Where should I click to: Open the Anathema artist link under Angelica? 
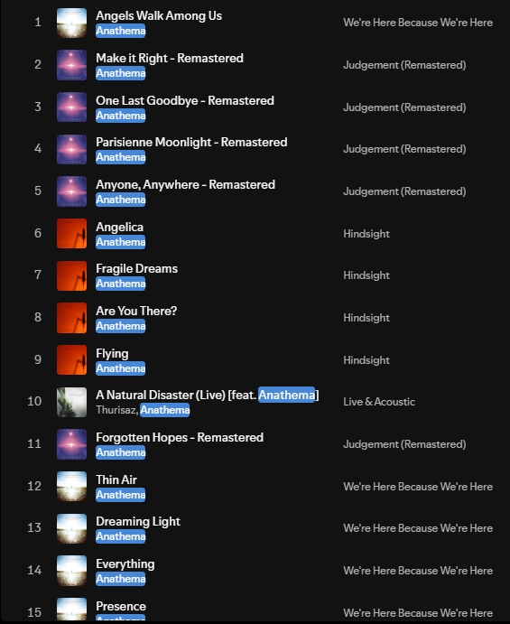tap(121, 242)
